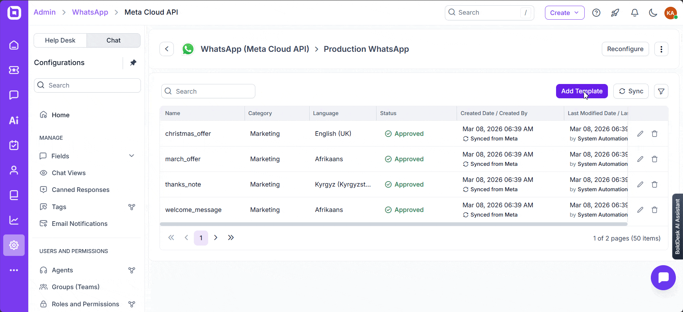Open the rocket what's new icon
683x312 pixels.
coord(615,13)
